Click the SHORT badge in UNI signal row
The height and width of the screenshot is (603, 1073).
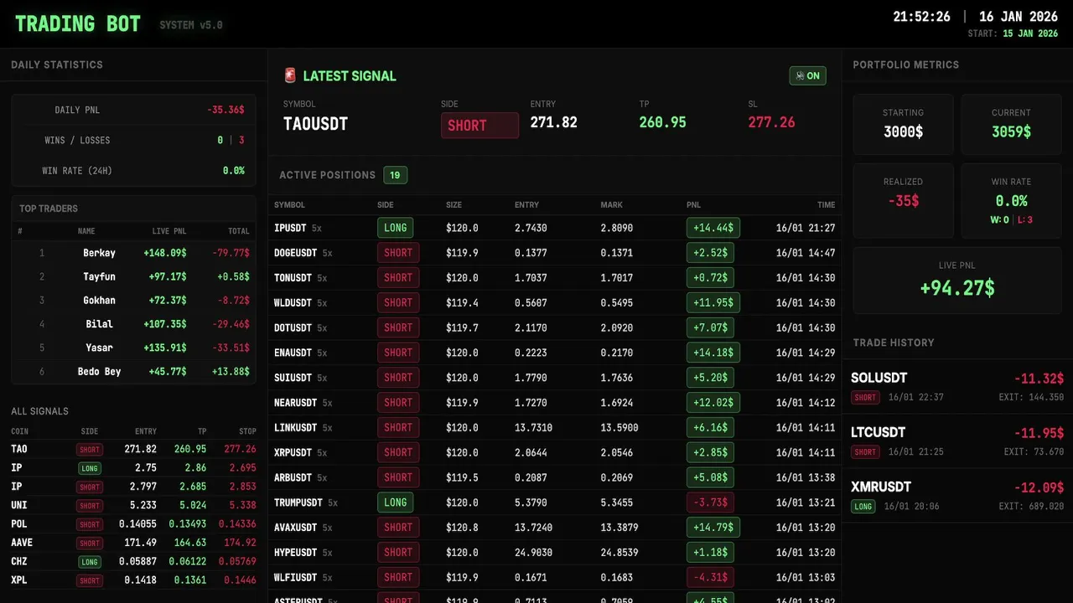(90, 506)
